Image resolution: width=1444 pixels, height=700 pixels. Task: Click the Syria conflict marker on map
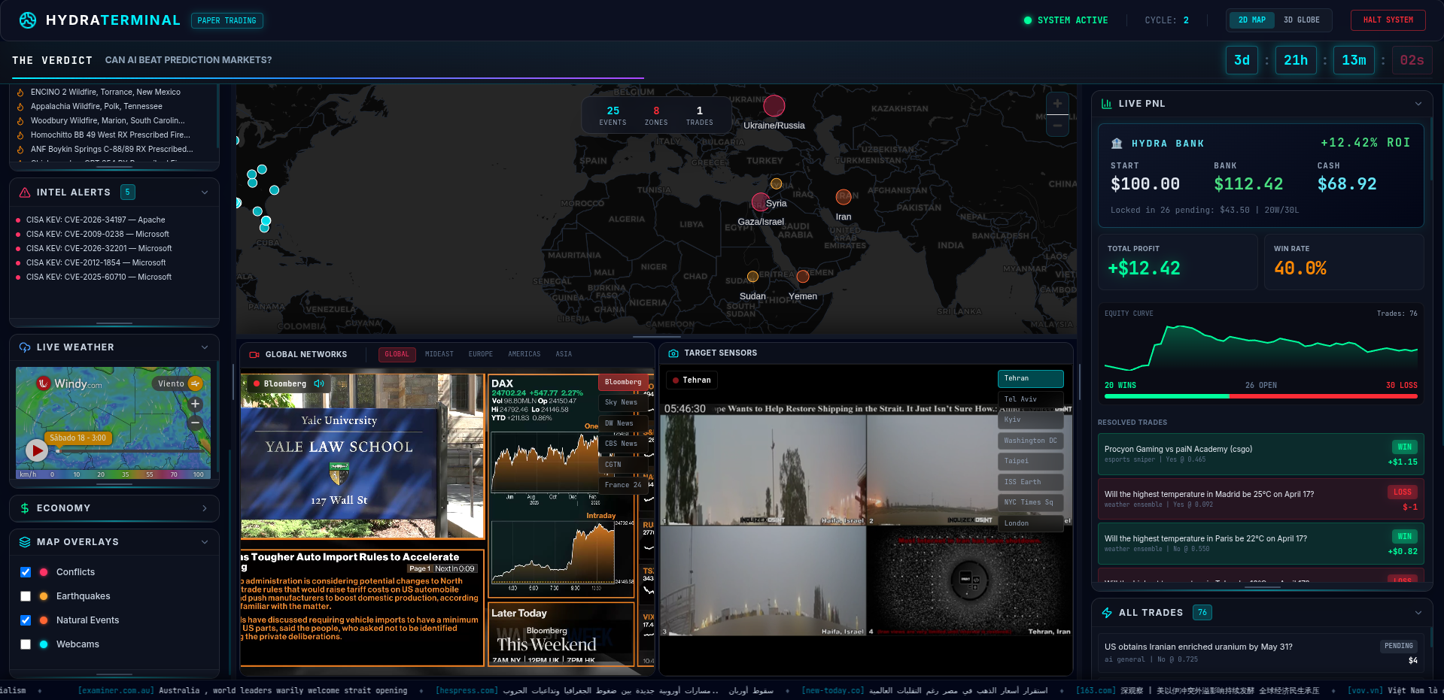point(777,184)
